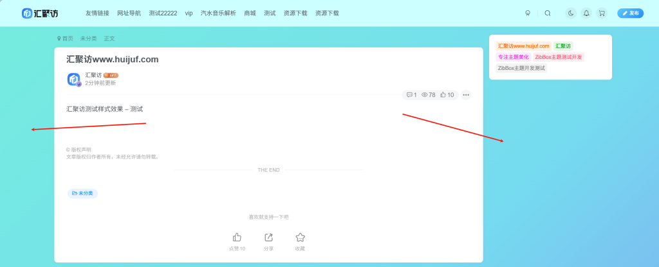Open search with the magnifier icon
Image resolution: width=659 pixels, height=267 pixels.
pos(548,13)
